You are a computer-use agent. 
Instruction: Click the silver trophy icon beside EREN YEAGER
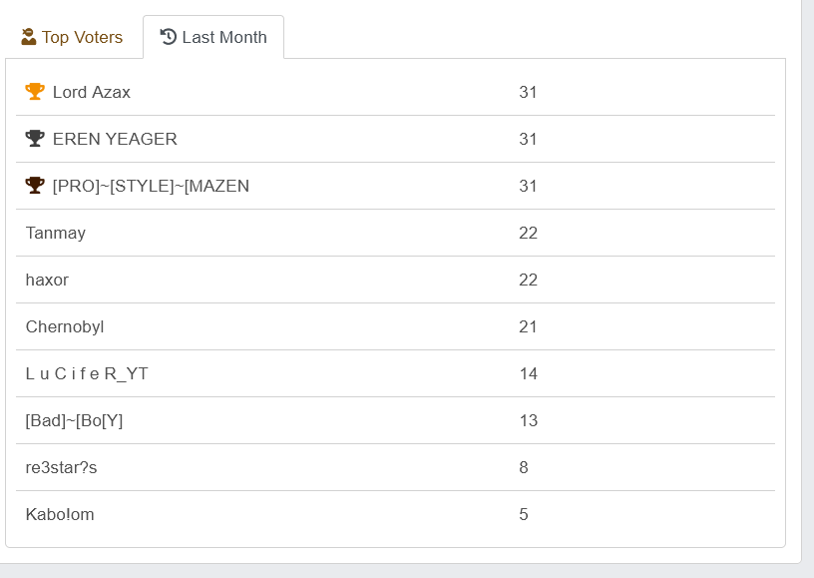coord(35,139)
